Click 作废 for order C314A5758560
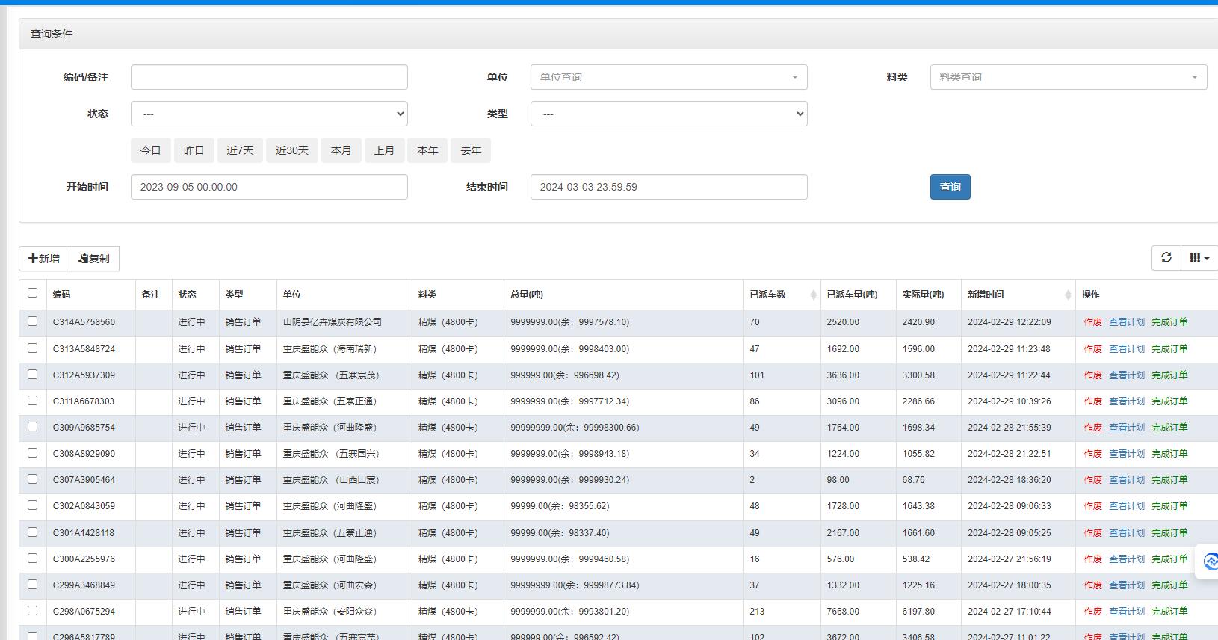This screenshot has height=640, width=1218. 1092,322
